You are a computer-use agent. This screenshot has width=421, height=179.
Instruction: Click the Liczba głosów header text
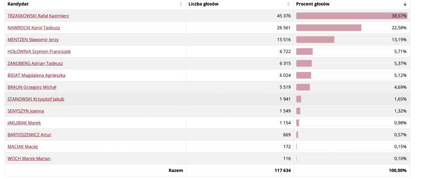click(x=204, y=4)
